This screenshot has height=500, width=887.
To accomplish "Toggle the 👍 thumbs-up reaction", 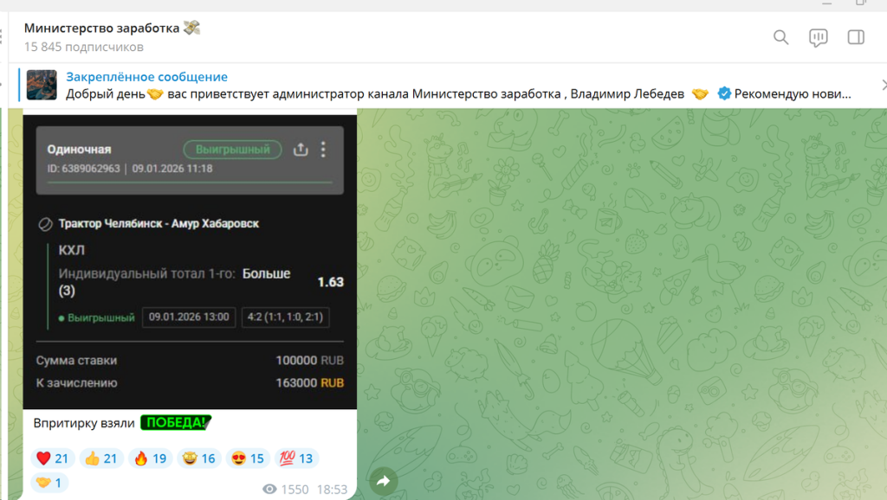I will [x=101, y=458].
